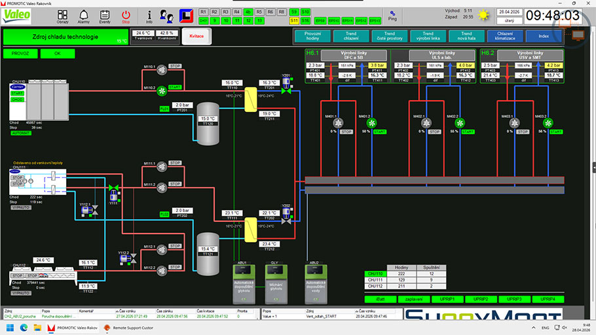Toggle the START button of pump M110.2
Screen dimensions: 596x335
click(x=175, y=87)
